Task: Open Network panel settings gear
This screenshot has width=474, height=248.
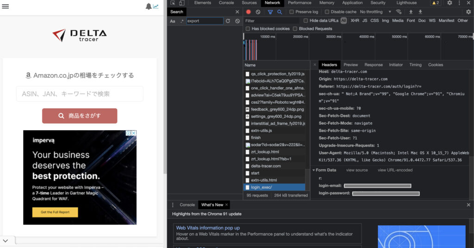Action: 468,12
